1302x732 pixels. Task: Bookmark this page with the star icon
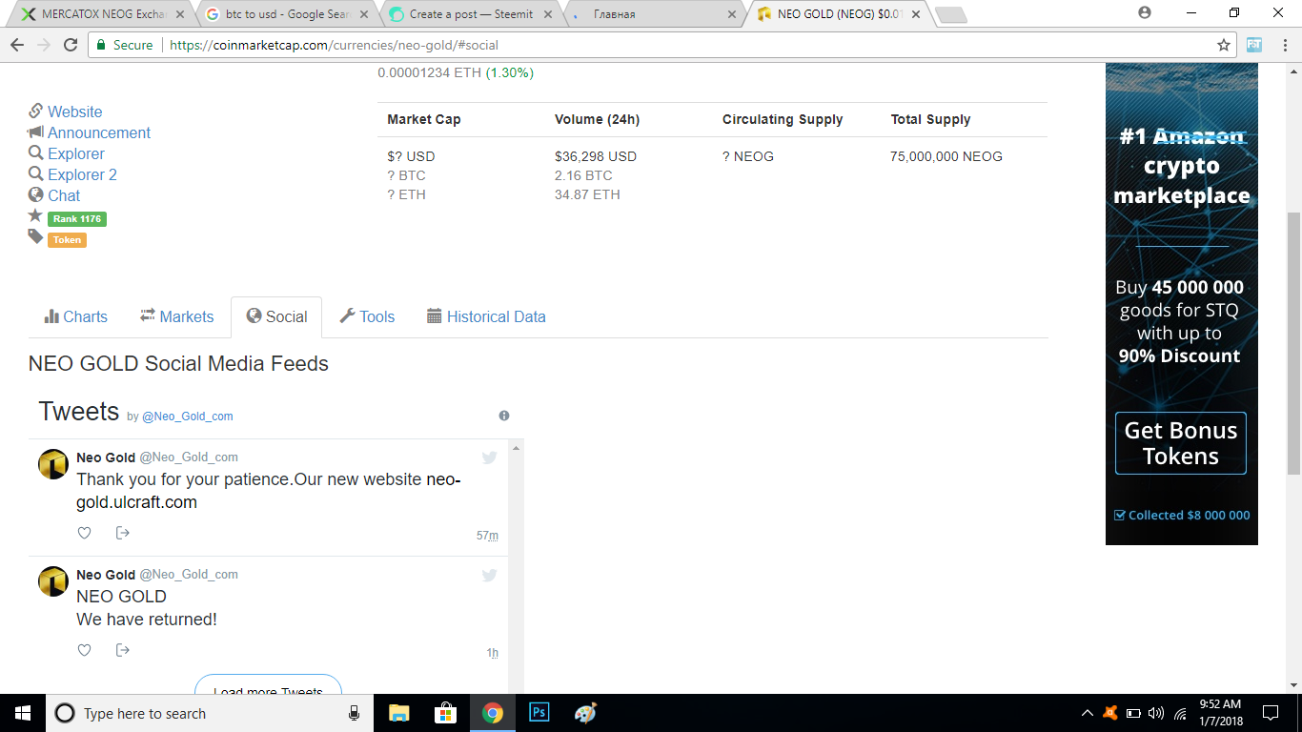tap(1224, 45)
